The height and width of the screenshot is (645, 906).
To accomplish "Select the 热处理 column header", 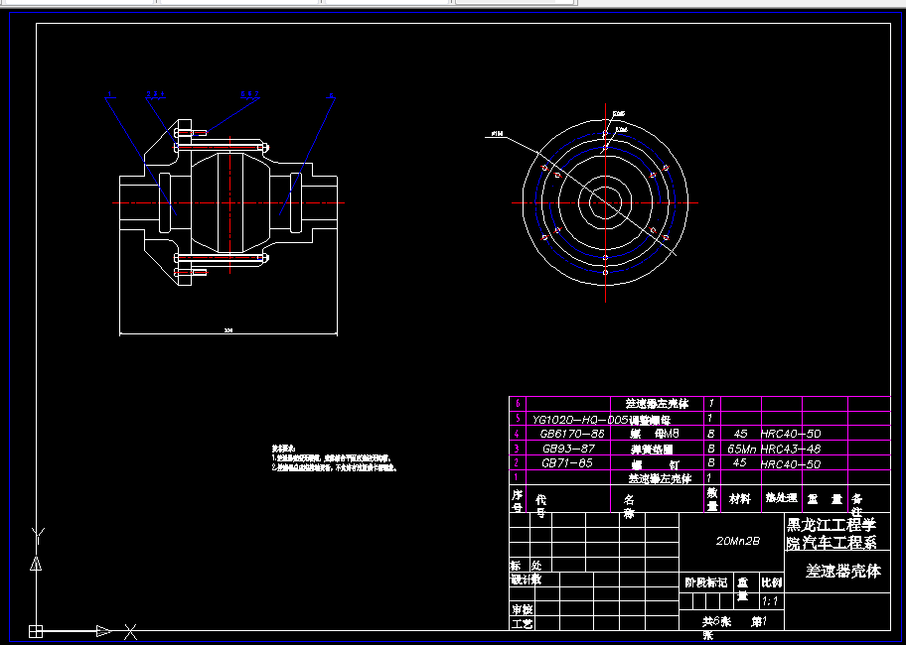I will (781, 497).
